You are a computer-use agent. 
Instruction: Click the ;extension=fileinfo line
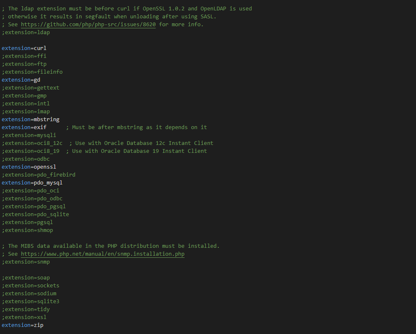(32, 72)
